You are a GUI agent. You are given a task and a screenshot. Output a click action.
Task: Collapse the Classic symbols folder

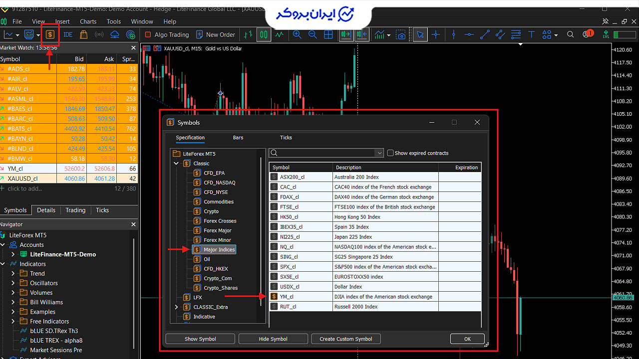176,164
